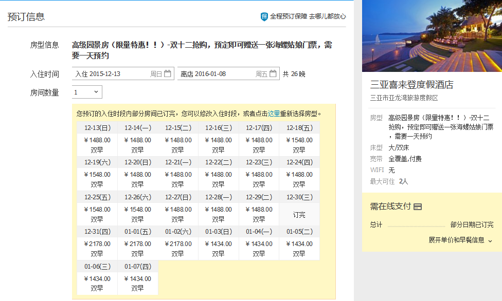
Task: Open the hotel resort photo
Action: coord(432,36)
